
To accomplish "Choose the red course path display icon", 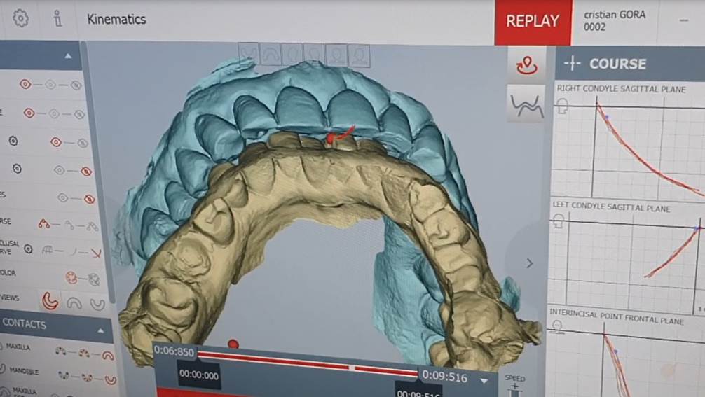I will pyautogui.click(x=43, y=223).
